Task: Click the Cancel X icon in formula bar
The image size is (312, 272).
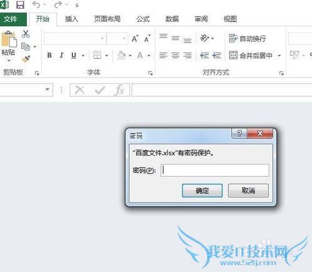Action: click(x=80, y=90)
